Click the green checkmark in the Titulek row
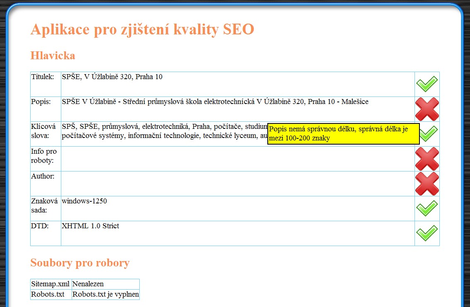This screenshot has width=470, height=307. [x=427, y=84]
